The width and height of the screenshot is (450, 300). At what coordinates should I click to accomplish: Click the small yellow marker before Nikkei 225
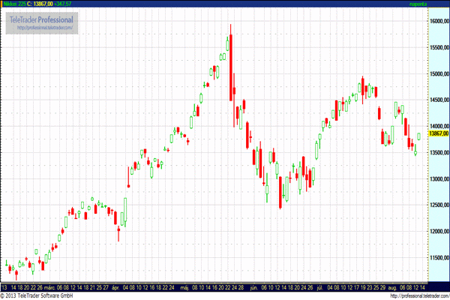pyautogui.click(x=3, y=4)
